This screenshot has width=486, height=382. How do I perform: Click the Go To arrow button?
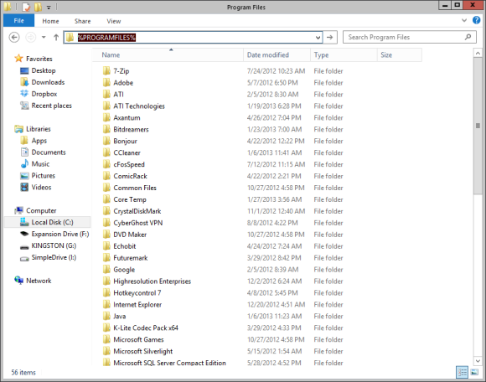point(330,38)
